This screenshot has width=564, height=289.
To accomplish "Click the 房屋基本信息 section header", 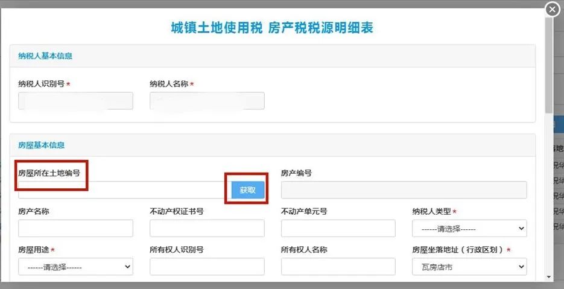I will click(272, 145).
